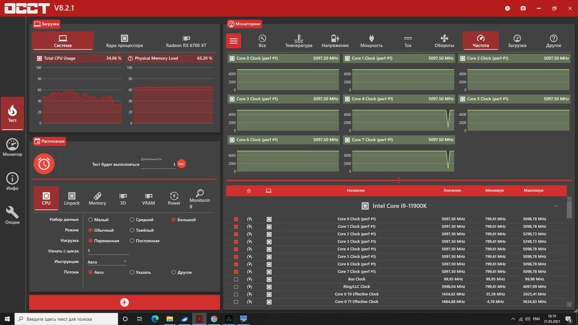Edit the test duration field
The width and height of the screenshot is (578, 325).
tap(158, 165)
